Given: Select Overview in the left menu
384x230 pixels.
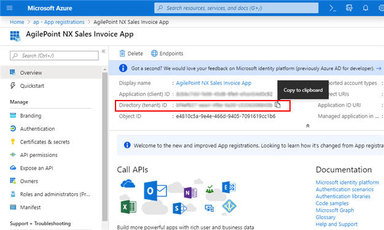Looking at the screenshot, I should pos(51,72).
